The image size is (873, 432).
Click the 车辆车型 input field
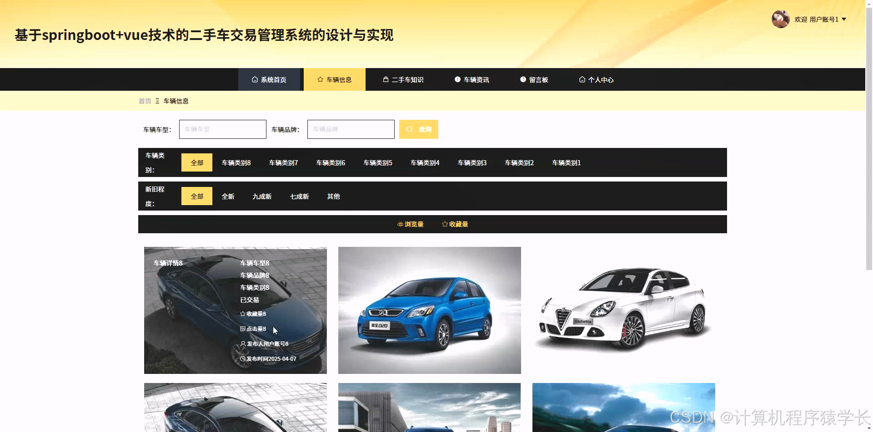tap(222, 129)
